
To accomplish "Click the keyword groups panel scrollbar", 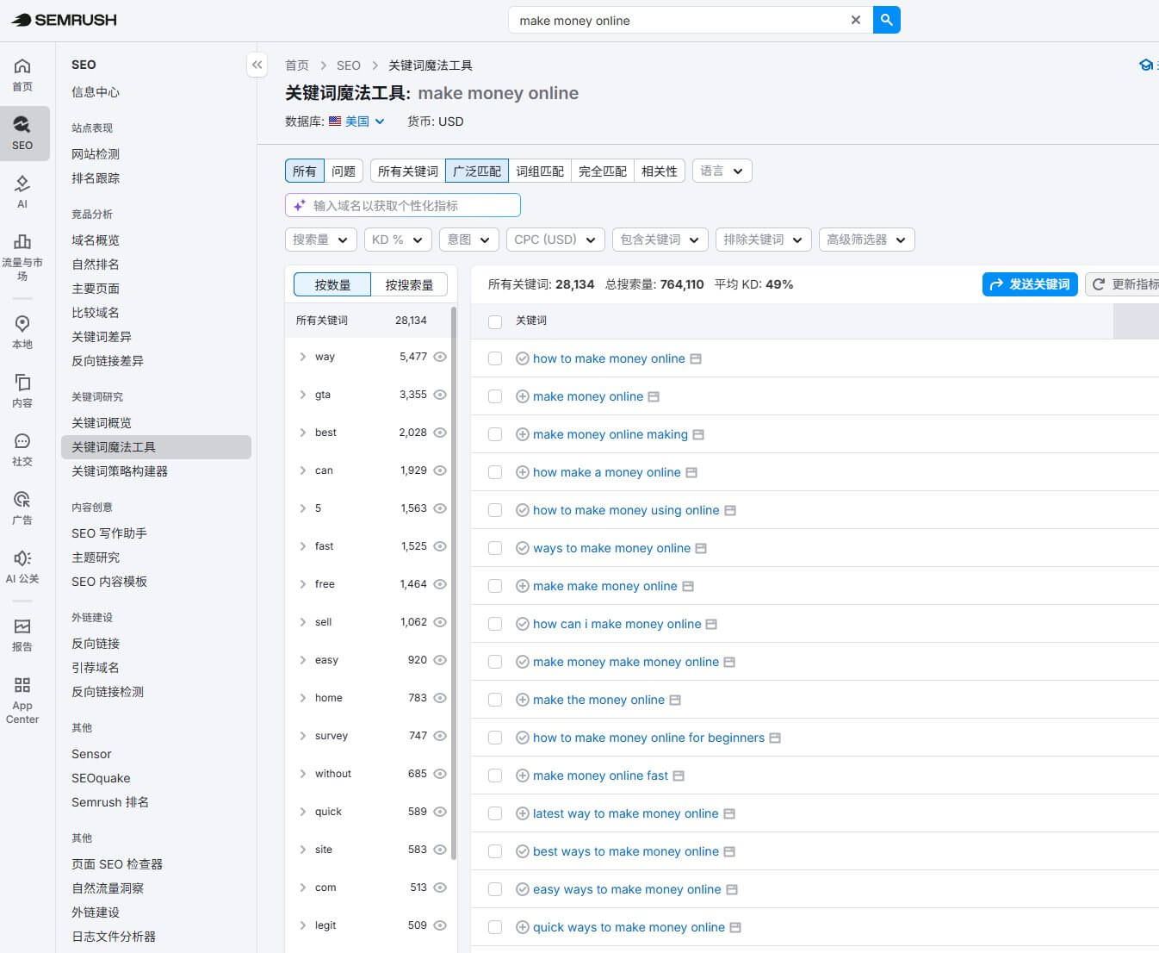I will (454, 582).
